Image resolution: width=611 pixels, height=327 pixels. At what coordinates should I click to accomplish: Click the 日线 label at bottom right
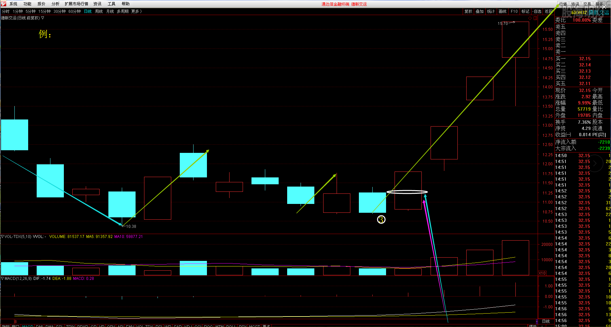pos(546,321)
